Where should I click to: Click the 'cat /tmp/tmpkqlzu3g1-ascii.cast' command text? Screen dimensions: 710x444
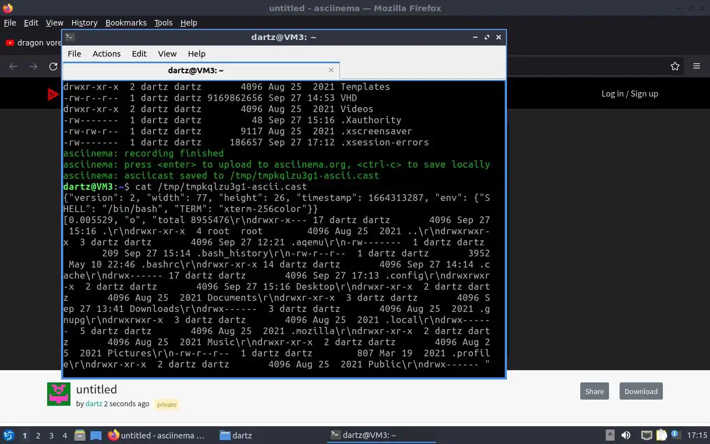(x=221, y=186)
